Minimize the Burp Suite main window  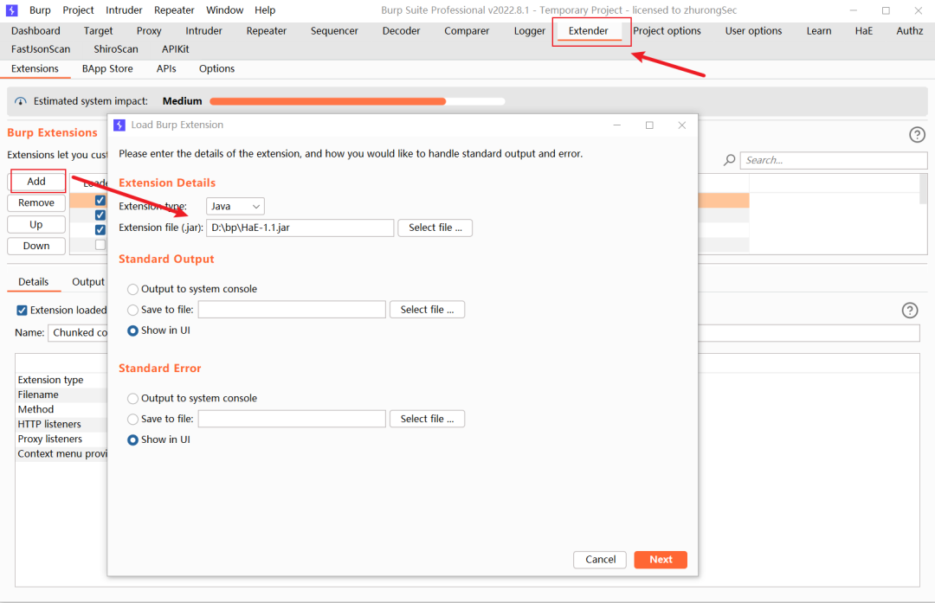pos(854,10)
